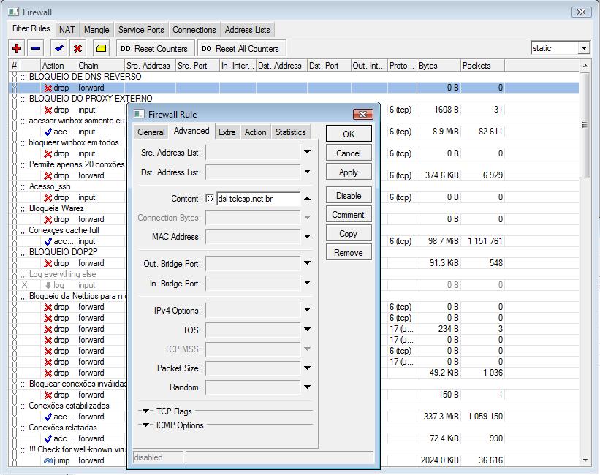The width and height of the screenshot is (600, 475).
Task: Toggle Content invert checkbox
Action: 209,198
